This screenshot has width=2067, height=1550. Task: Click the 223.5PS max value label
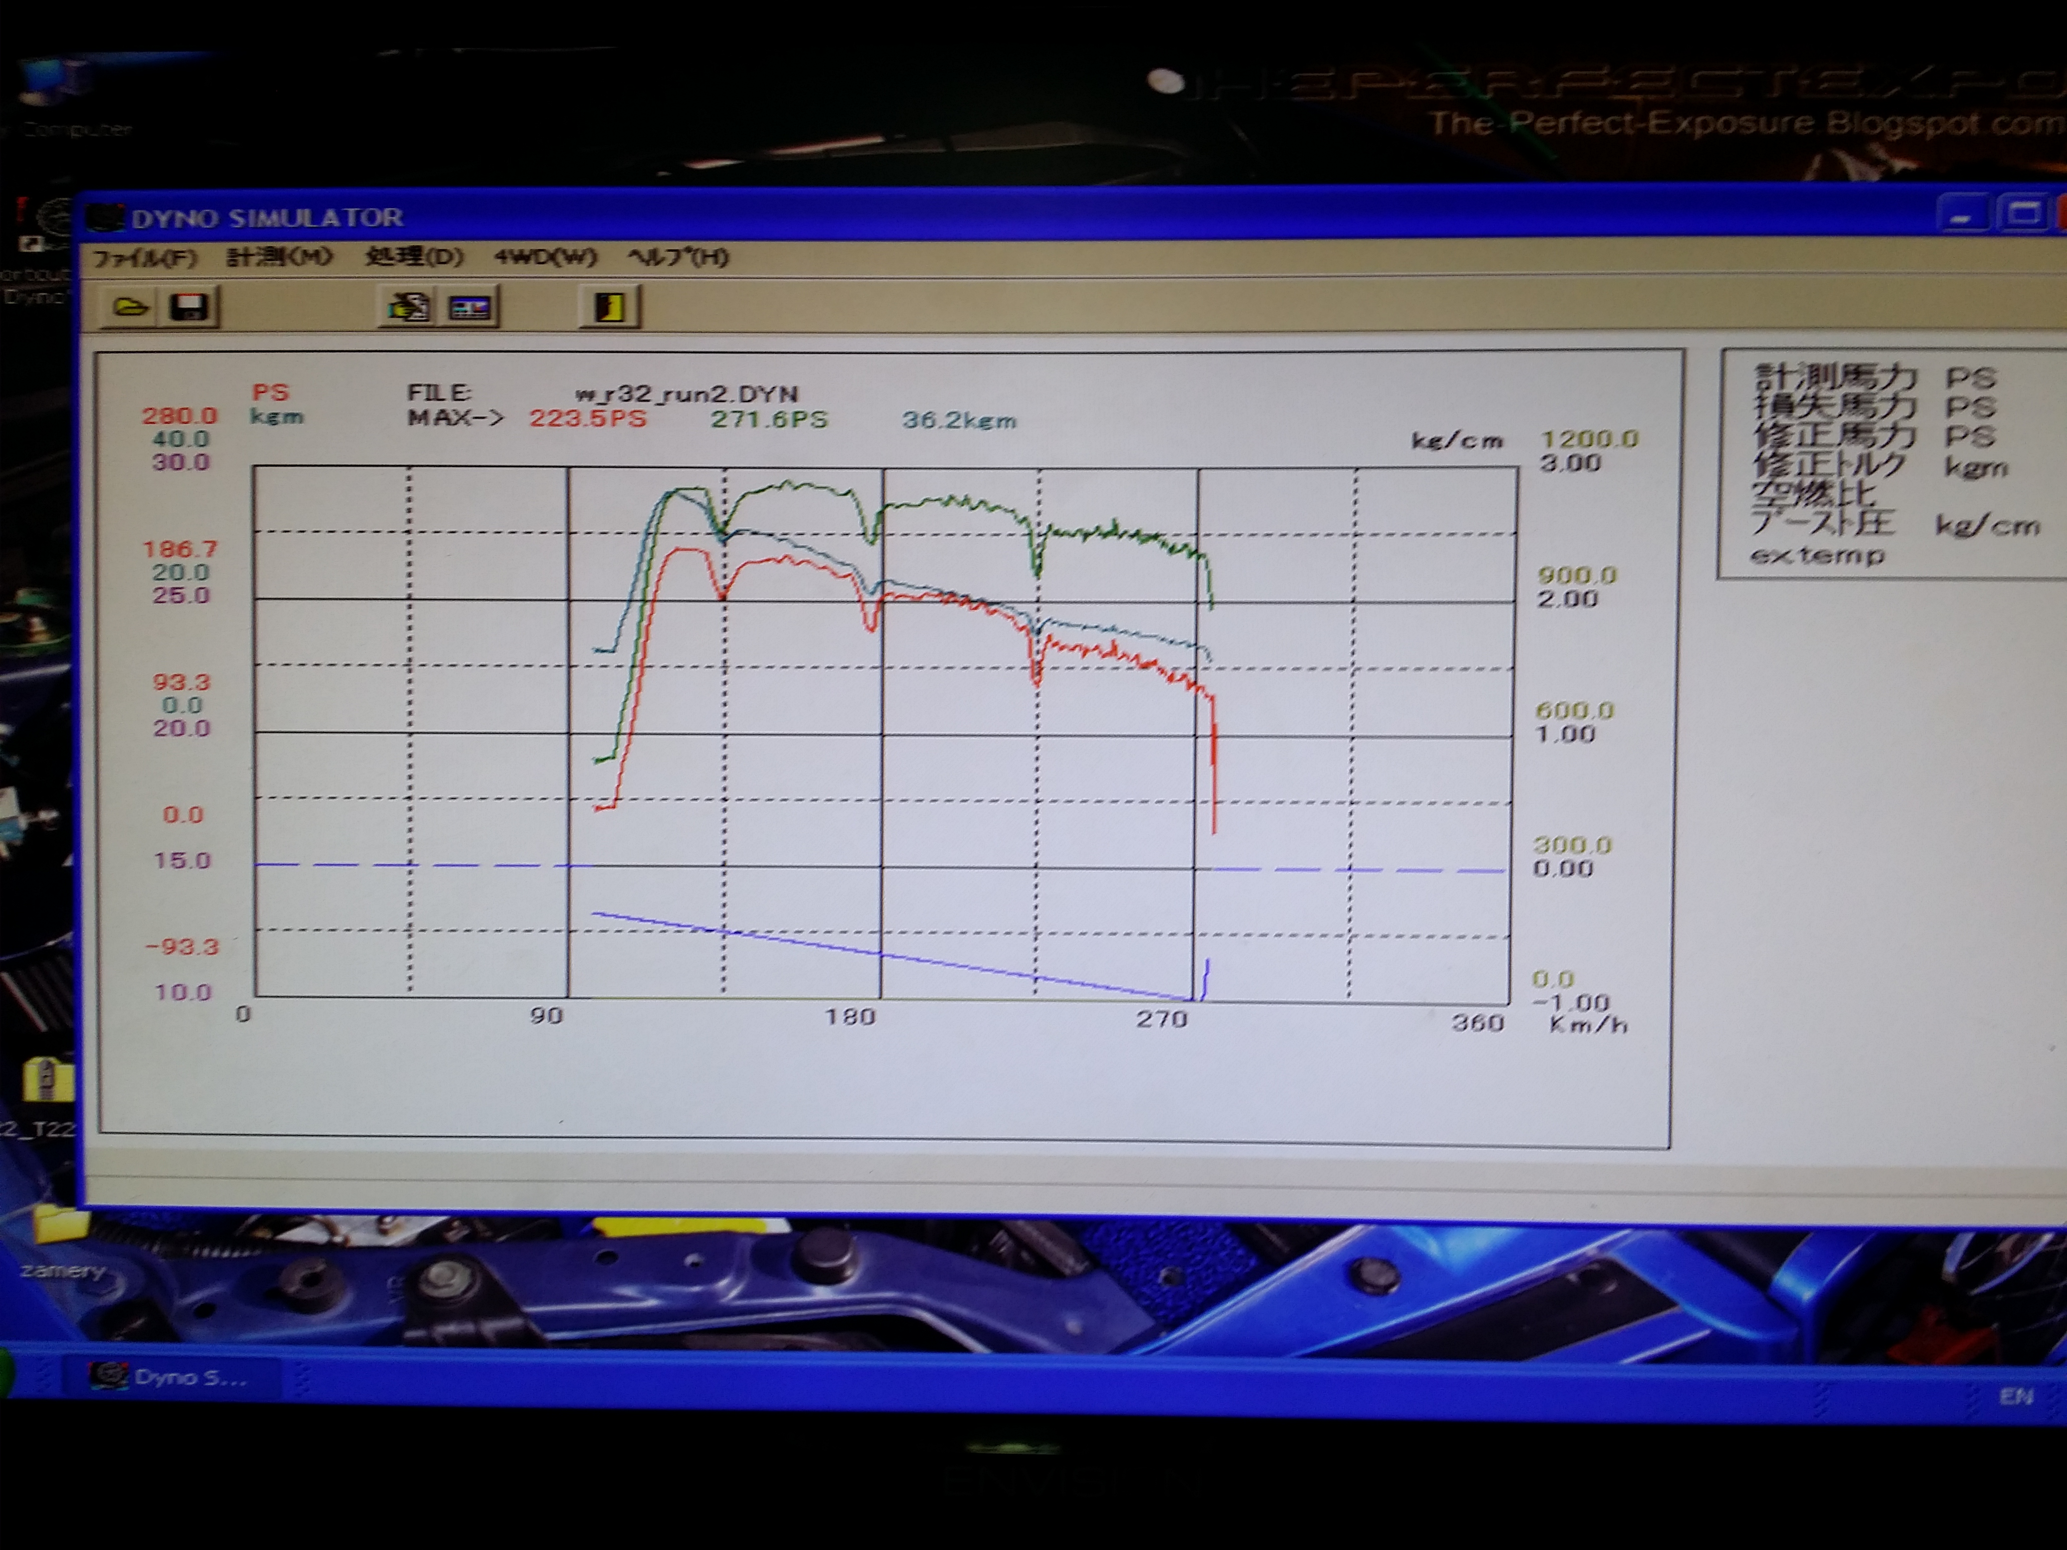pyautogui.click(x=588, y=418)
